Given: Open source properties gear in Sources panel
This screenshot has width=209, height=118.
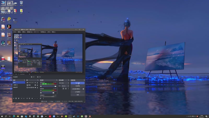Looking at the screenshot, I should 32,99.
